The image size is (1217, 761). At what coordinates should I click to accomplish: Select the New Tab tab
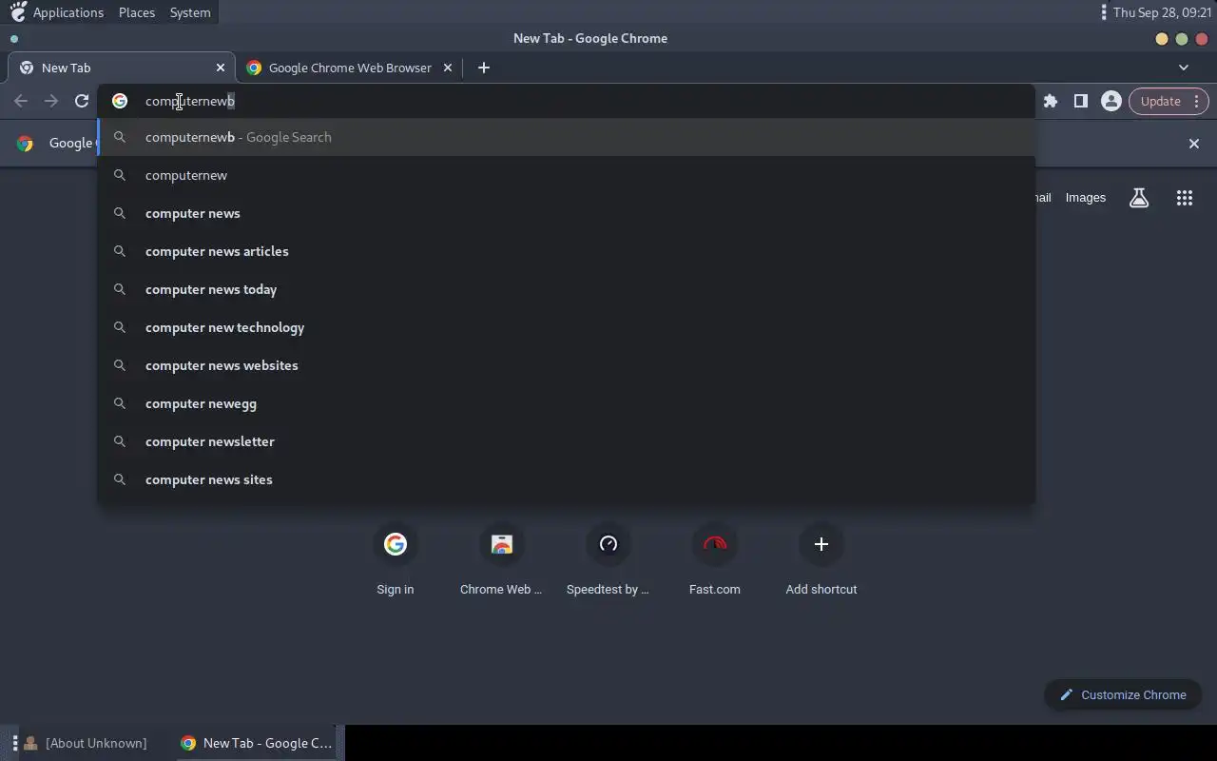click(x=122, y=68)
